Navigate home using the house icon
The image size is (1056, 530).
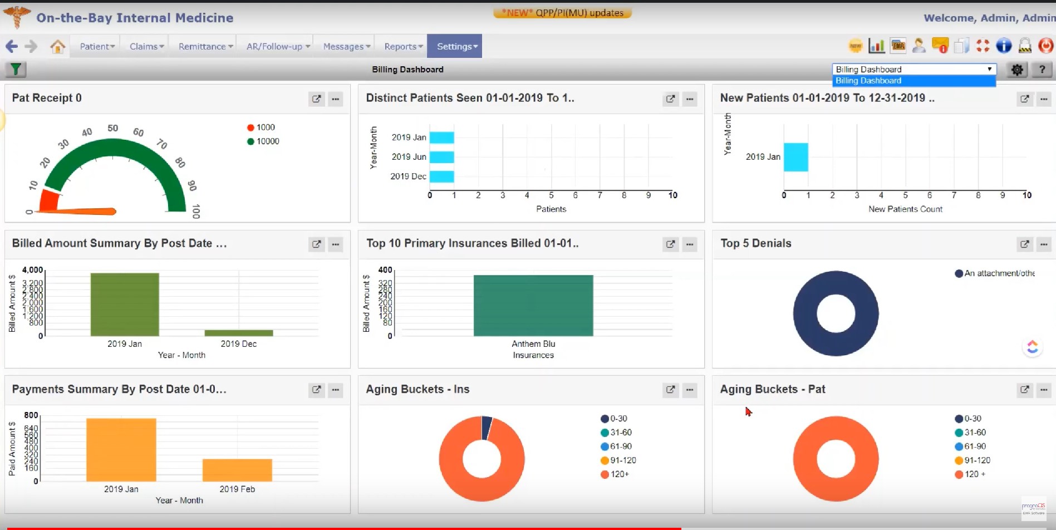pyautogui.click(x=58, y=46)
